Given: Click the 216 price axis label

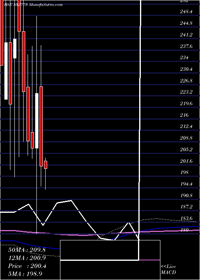Looking at the screenshot, I should tap(184, 115).
